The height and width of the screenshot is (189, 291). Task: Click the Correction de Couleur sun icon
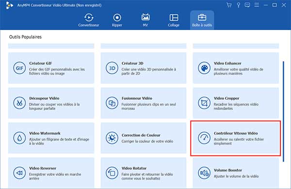[112, 138]
